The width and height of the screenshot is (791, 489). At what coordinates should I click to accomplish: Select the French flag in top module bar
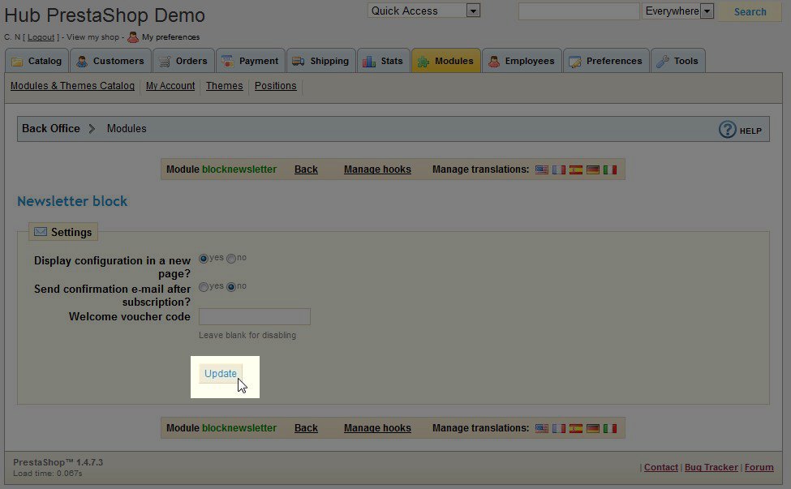(x=559, y=170)
